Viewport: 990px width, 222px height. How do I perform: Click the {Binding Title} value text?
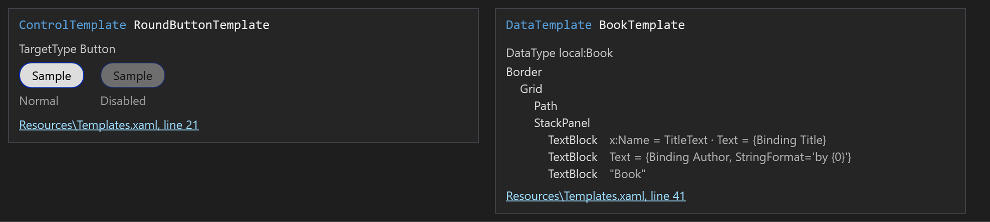[x=789, y=140]
